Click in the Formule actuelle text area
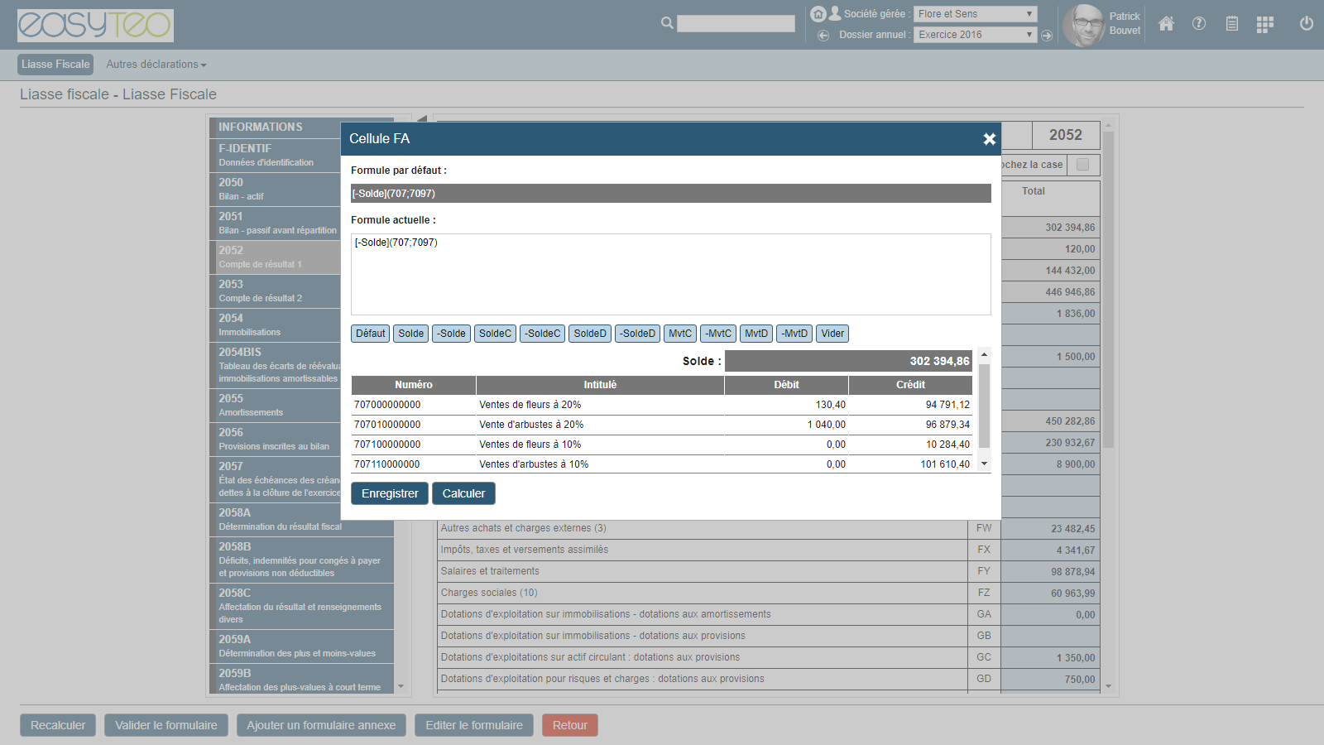The height and width of the screenshot is (745, 1324). [670, 274]
